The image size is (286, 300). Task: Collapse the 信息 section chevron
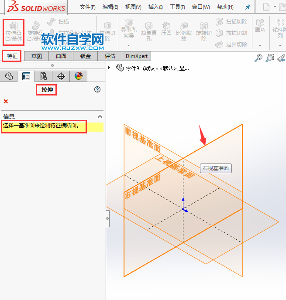click(x=100, y=116)
